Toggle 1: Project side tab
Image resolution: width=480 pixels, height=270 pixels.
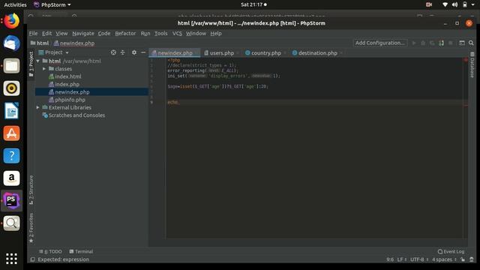tap(31, 64)
